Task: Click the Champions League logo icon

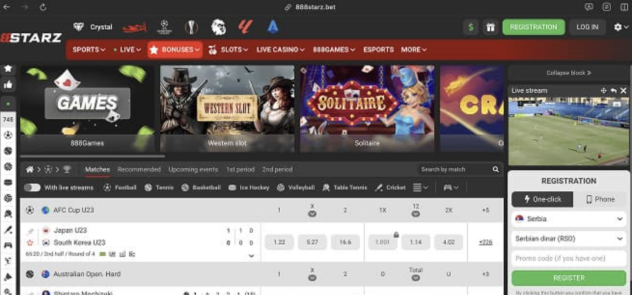Action: pos(164,27)
